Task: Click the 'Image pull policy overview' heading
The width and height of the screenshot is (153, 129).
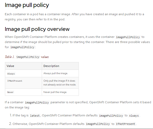Action: [37, 29]
